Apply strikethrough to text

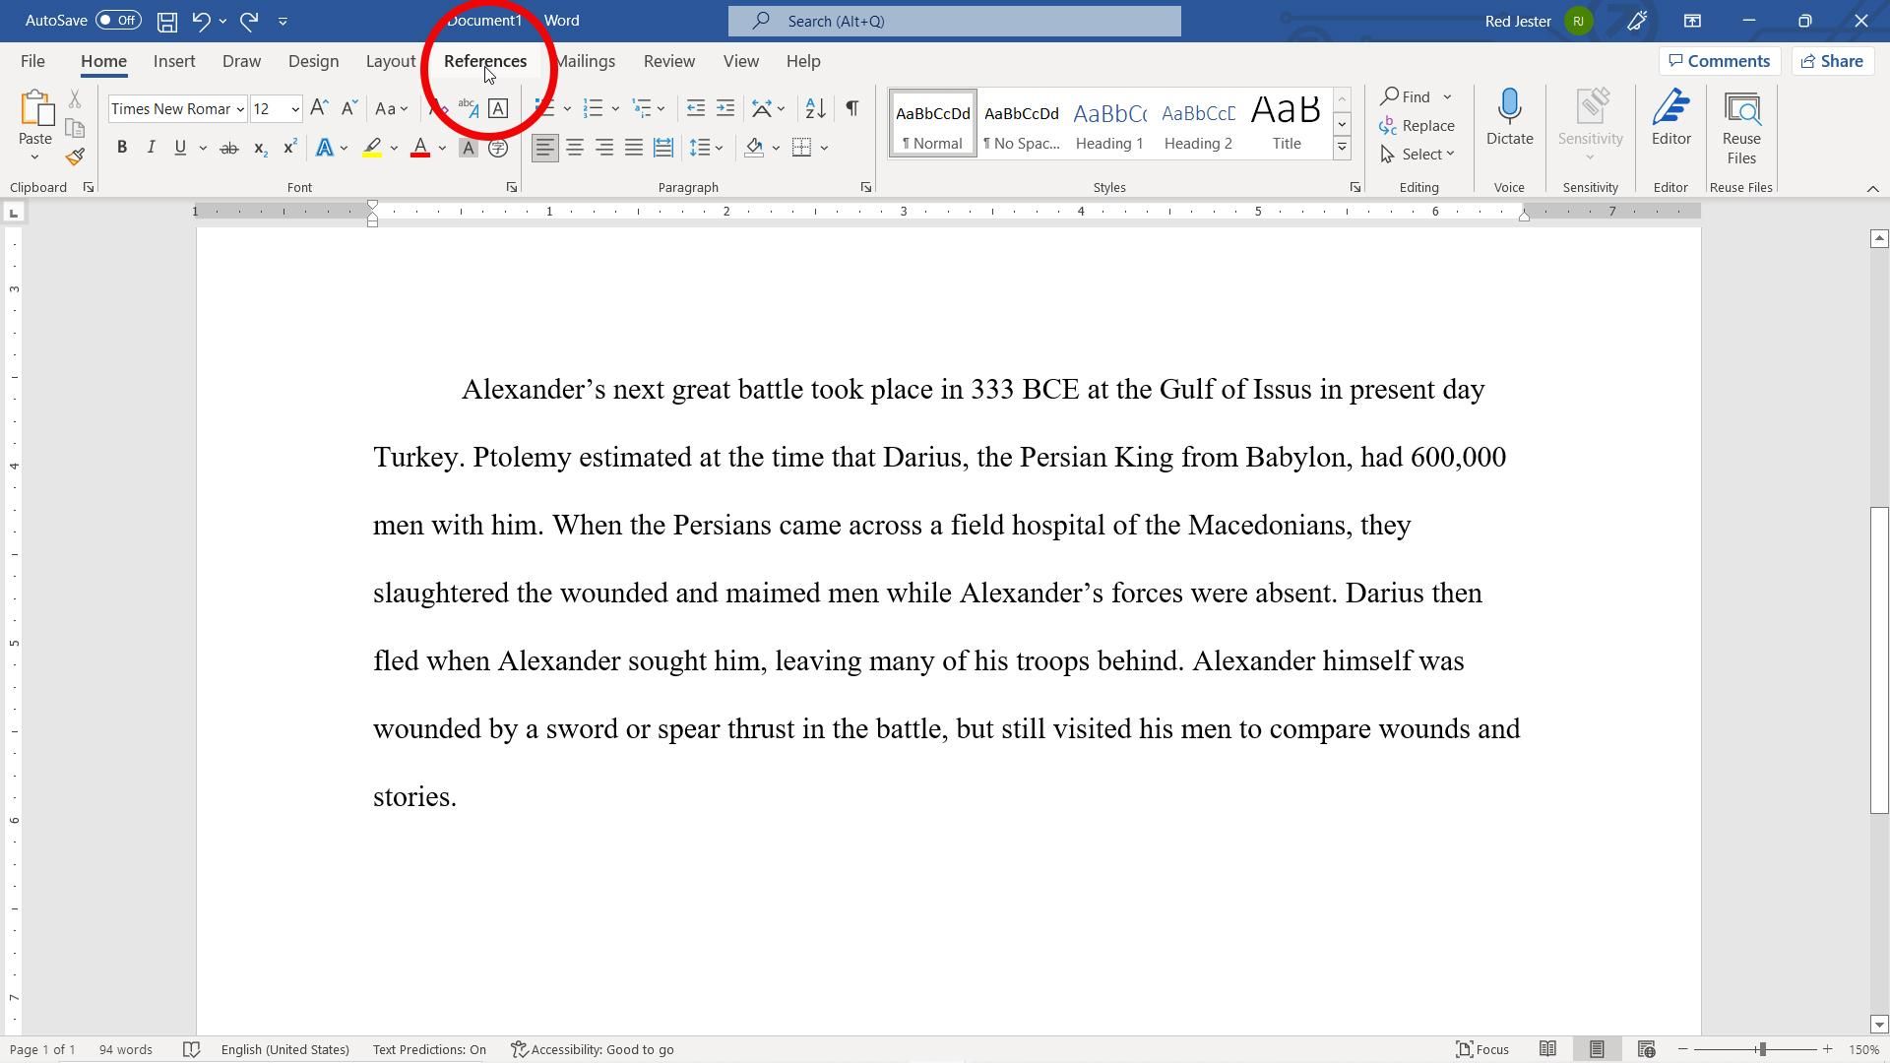228,147
